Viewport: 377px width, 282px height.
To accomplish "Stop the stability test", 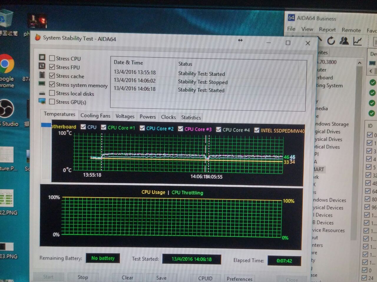I will click(x=83, y=277).
